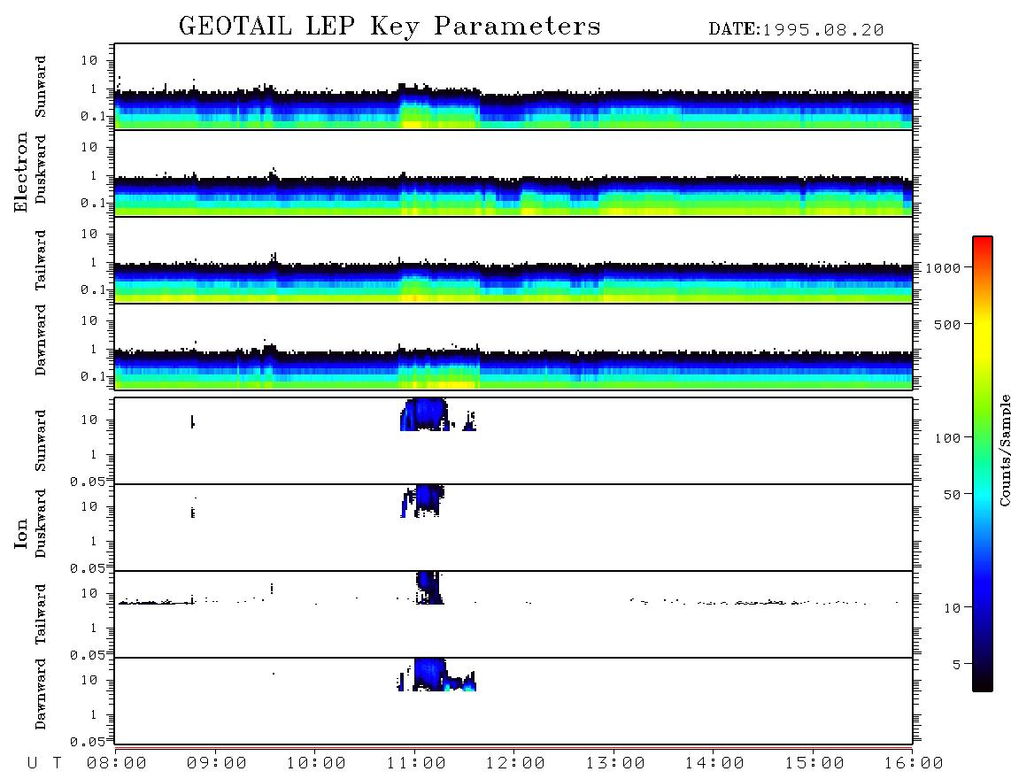
Task: Select the 11:00 time tick label
Action: click(x=416, y=764)
